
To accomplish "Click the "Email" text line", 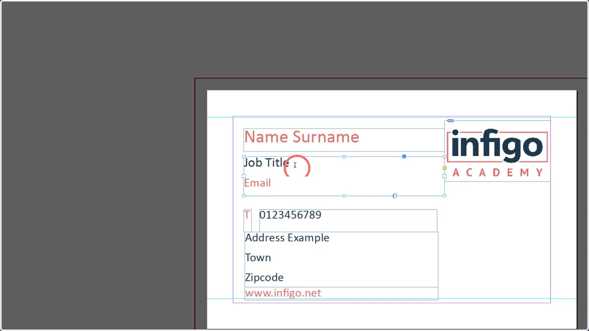I will click(257, 183).
